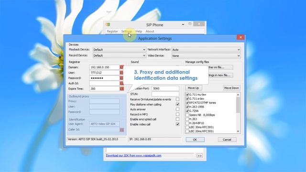
Task: Click Move Down codec button
Action: point(231,88)
